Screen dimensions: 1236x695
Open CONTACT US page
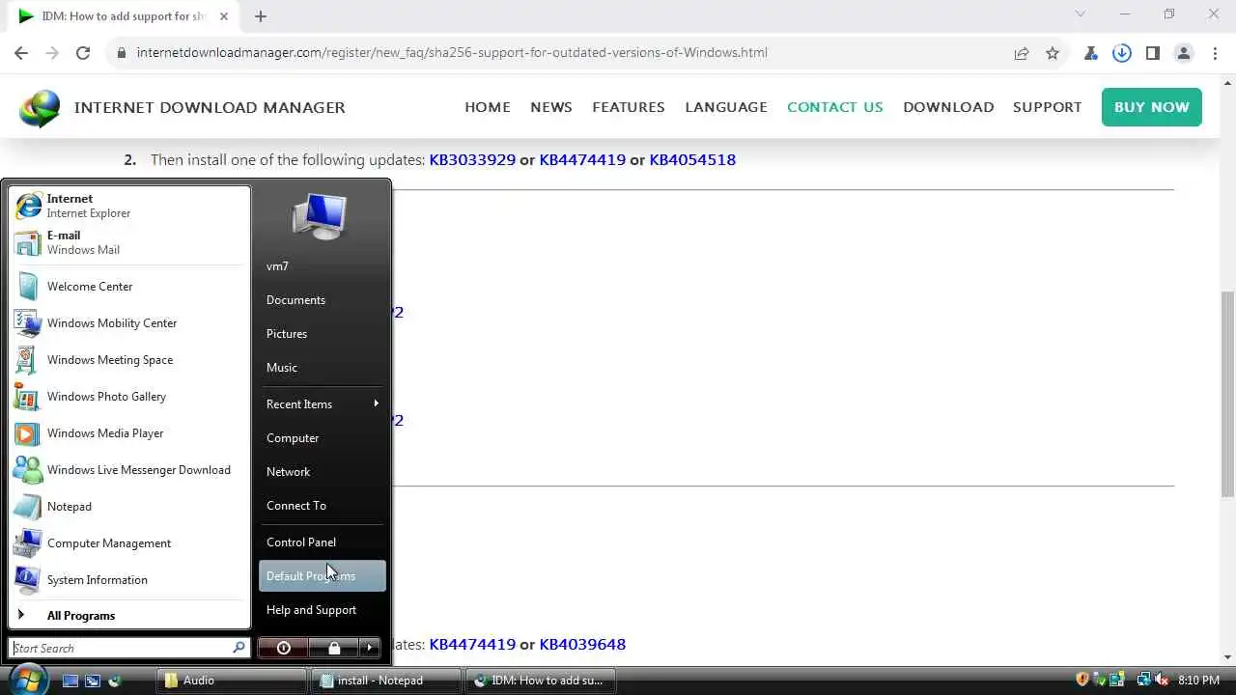pos(835,107)
